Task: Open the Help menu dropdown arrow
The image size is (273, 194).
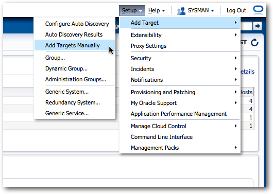Action: tap(163, 11)
